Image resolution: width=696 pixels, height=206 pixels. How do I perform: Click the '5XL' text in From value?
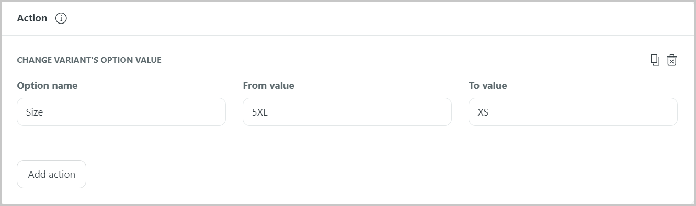(259, 112)
